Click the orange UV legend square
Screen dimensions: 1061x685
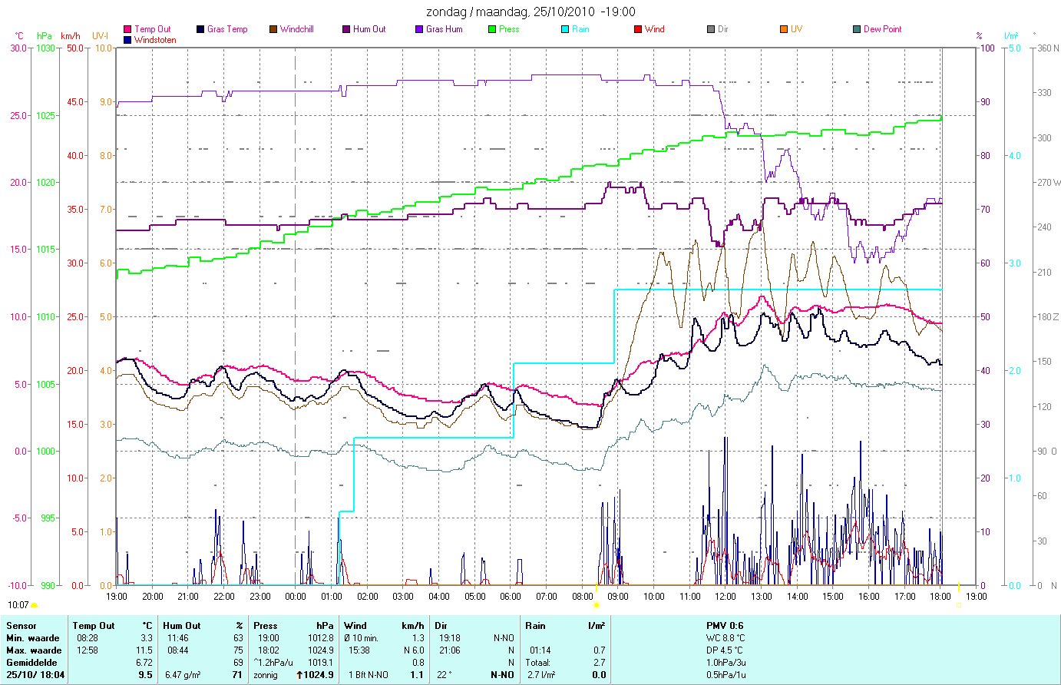tap(784, 29)
